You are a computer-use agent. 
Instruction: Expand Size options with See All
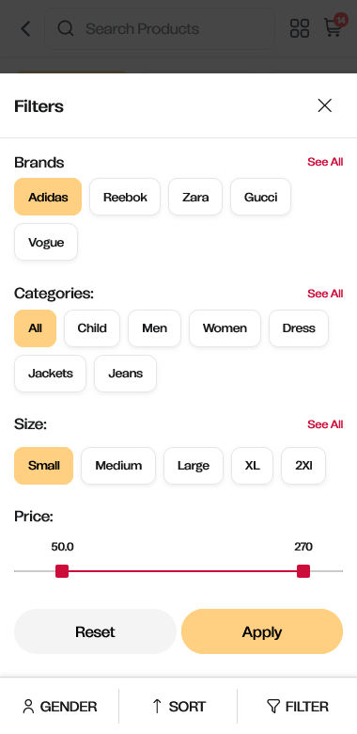point(325,424)
